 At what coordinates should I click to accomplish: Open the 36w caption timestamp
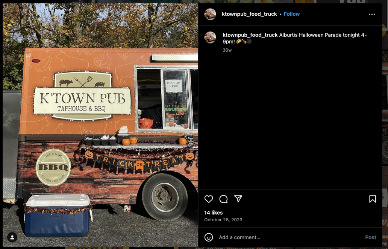pyautogui.click(x=227, y=50)
